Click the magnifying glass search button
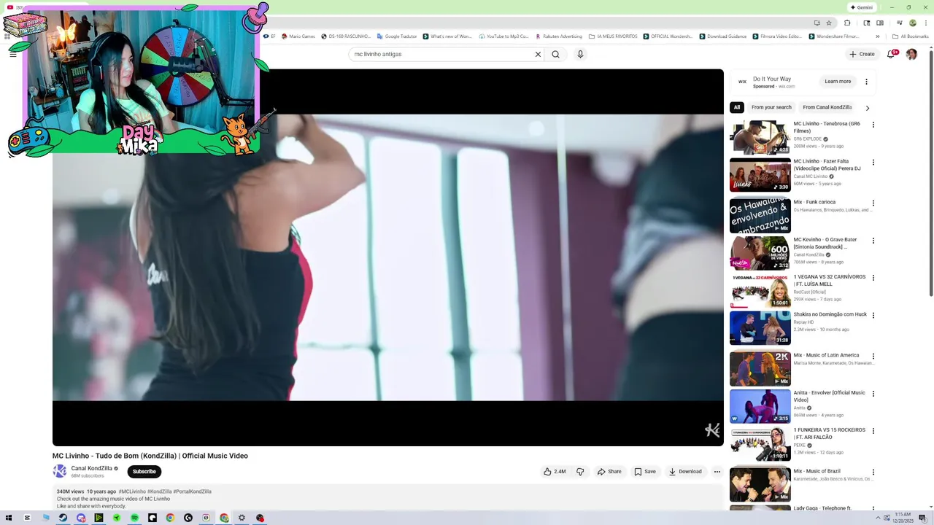Screen dimensions: 934x525 point(555,54)
